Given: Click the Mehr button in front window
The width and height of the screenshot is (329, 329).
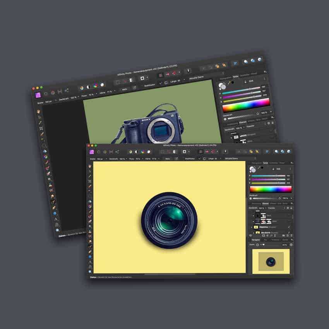Looking at the screenshot, I should click(168, 159).
